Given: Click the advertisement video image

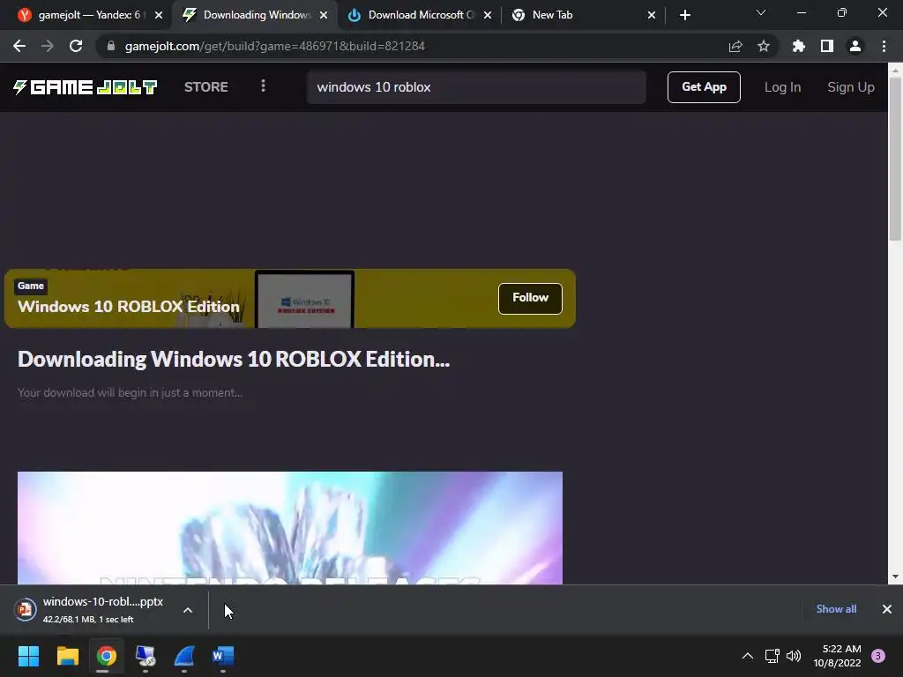Looking at the screenshot, I should pyautogui.click(x=289, y=528).
